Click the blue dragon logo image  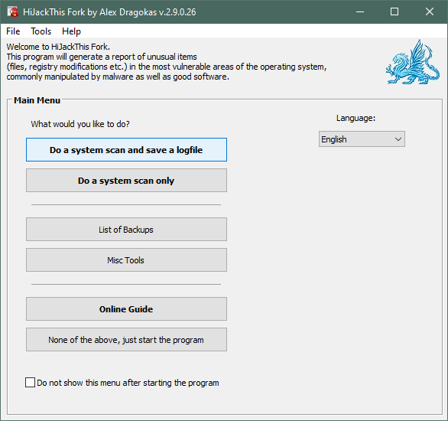click(413, 62)
